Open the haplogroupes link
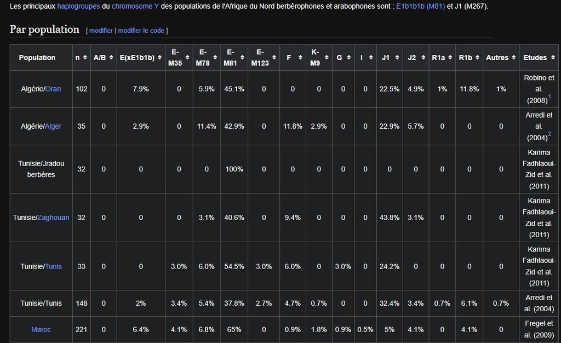Viewport: 561px width, 343px height. coord(78,7)
